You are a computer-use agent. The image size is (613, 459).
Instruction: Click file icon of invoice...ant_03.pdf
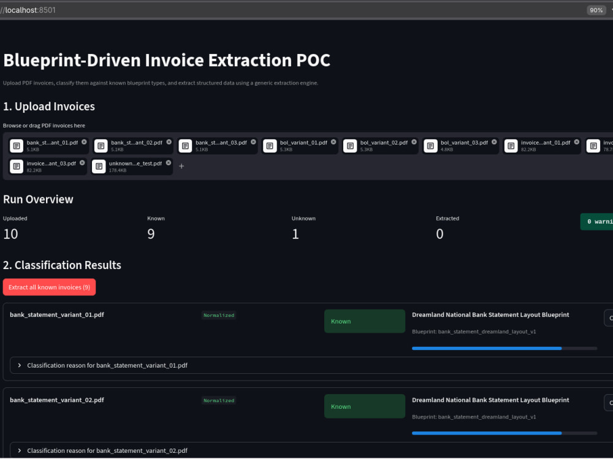point(17,167)
